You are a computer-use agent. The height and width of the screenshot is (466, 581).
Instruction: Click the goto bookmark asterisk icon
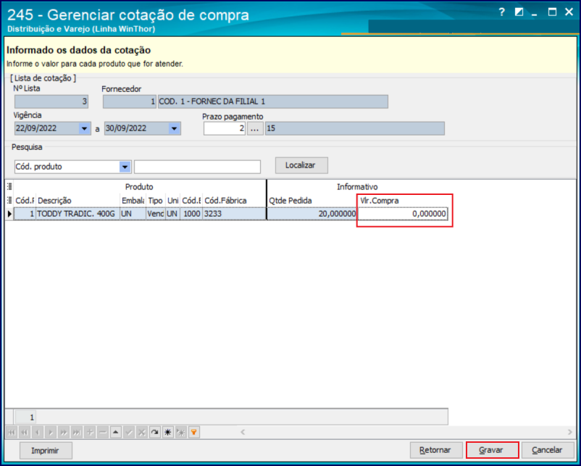click(x=181, y=432)
